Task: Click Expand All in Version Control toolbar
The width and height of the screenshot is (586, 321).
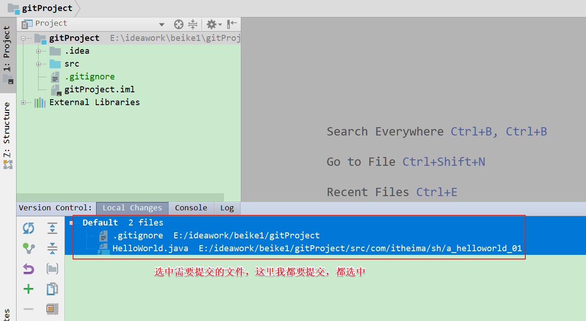Action: (x=52, y=228)
